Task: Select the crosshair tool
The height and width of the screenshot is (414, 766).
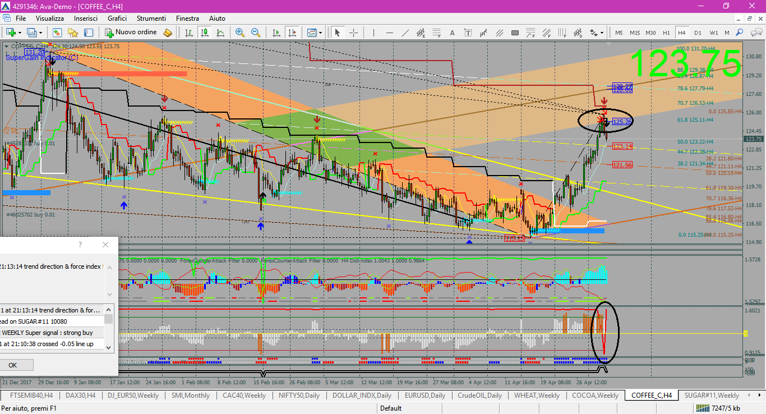Action: click(x=353, y=33)
